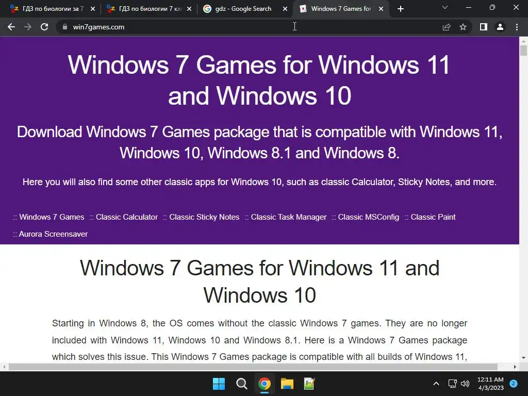Open the Windows 7 Games link
Screen dimensions: 528x396
click(52, 217)
